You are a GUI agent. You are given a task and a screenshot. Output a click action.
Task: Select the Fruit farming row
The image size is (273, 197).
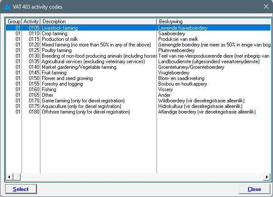pyautogui.click(x=138, y=73)
